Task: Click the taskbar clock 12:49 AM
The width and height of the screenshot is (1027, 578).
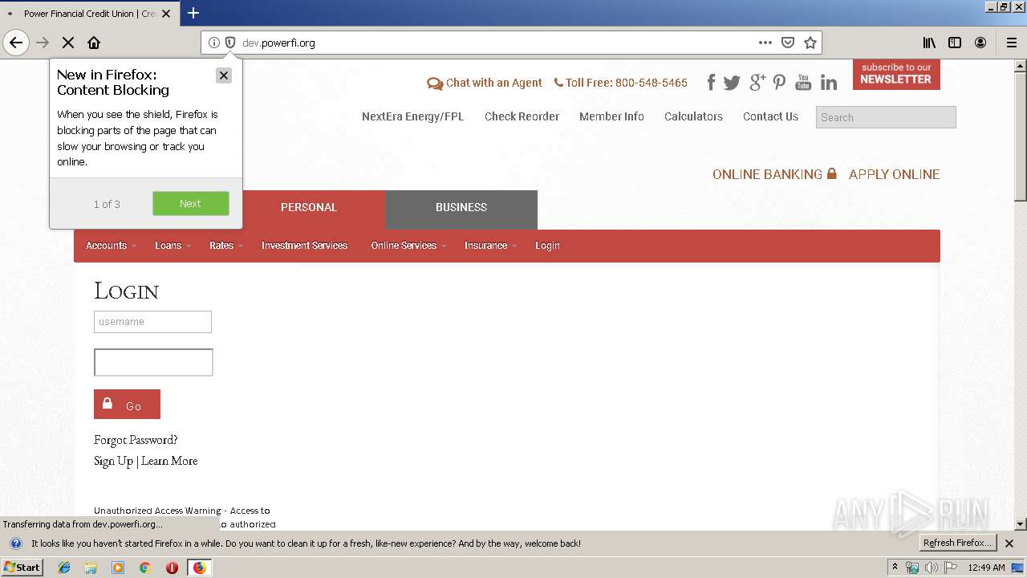Action: coord(986,568)
